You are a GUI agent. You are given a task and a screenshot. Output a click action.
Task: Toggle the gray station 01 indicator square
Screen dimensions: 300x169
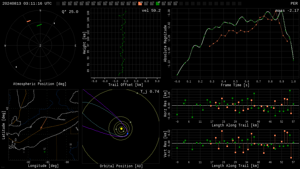[64, 3]
